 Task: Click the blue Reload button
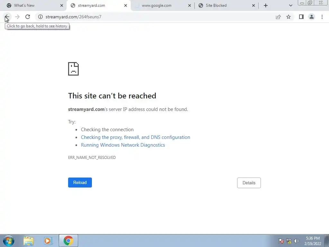point(80,183)
